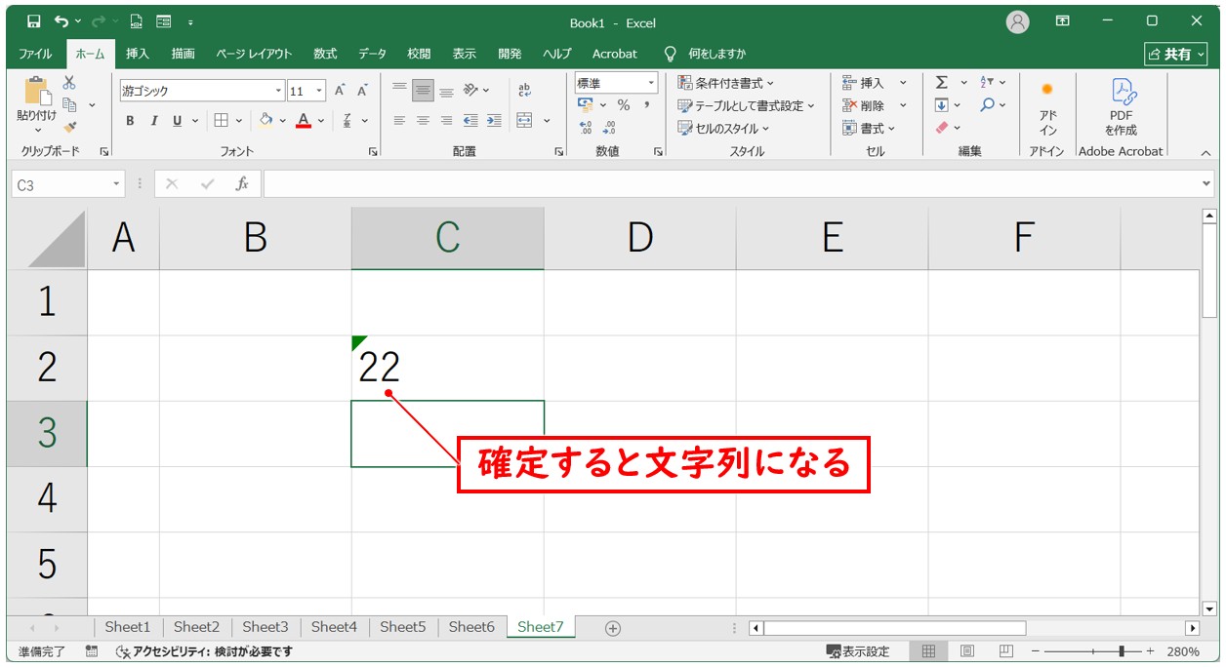The image size is (1226, 668).
Task: Click the Cut scissors icon
Action: pos(69,83)
